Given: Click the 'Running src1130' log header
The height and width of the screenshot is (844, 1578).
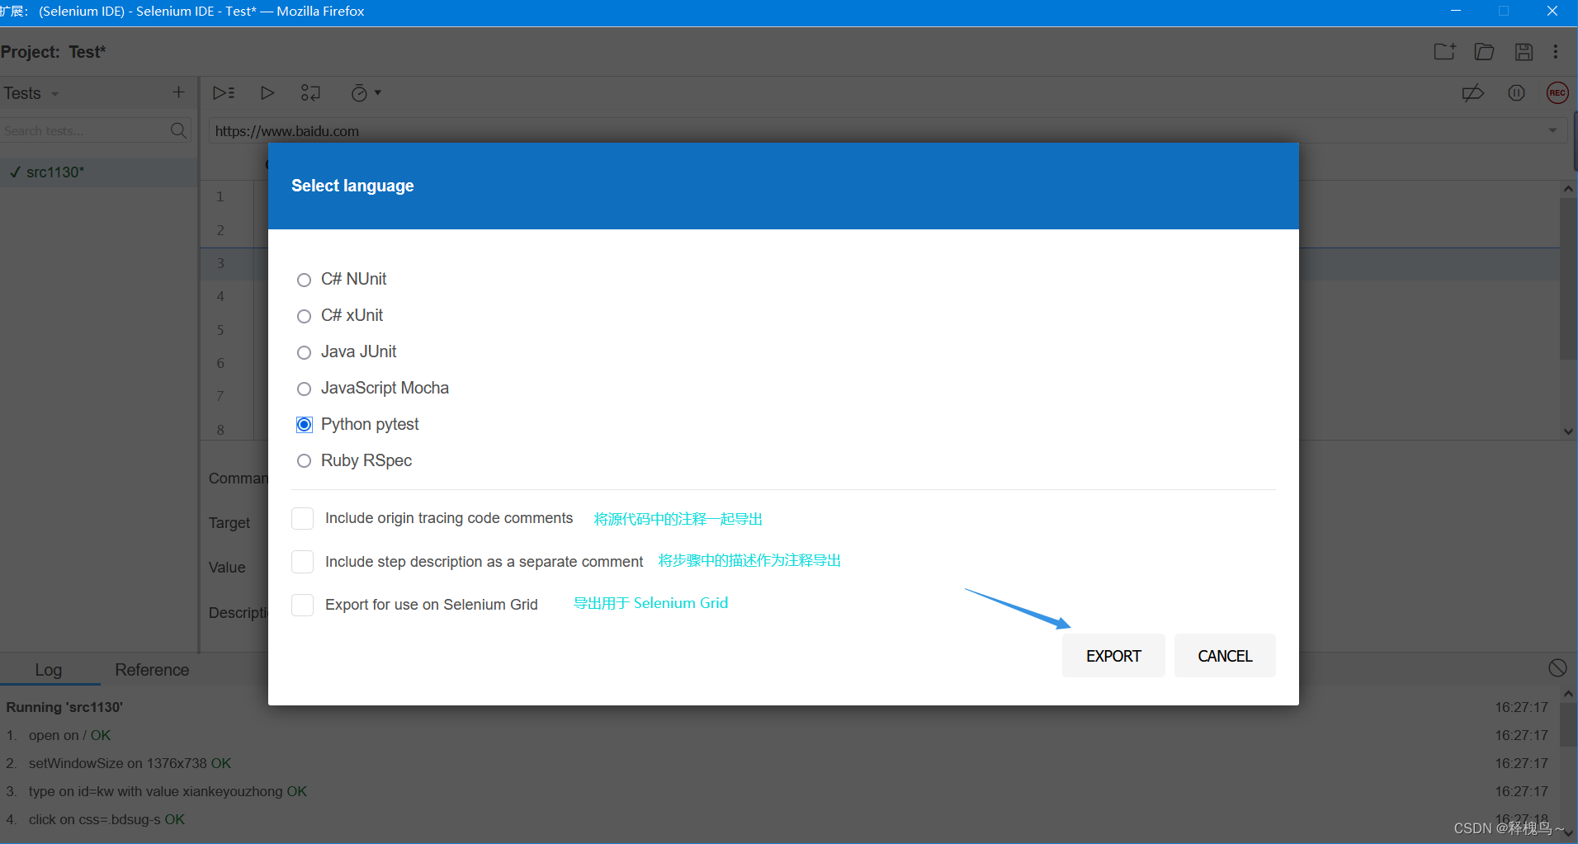Looking at the screenshot, I should coord(64,707).
